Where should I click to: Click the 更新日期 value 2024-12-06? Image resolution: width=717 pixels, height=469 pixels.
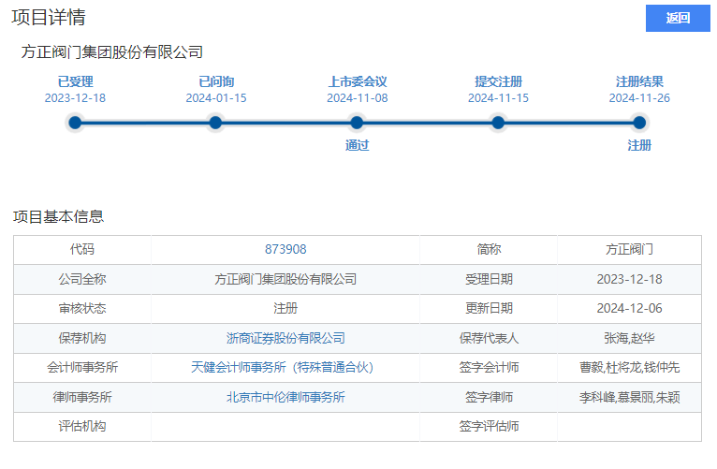tap(629, 308)
